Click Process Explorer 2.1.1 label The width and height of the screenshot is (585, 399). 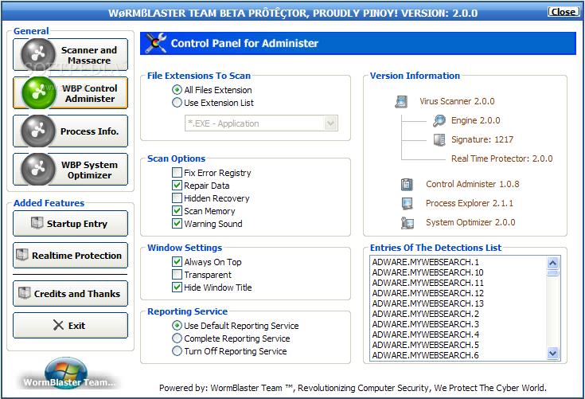pyautogui.click(x=470, y=203)
